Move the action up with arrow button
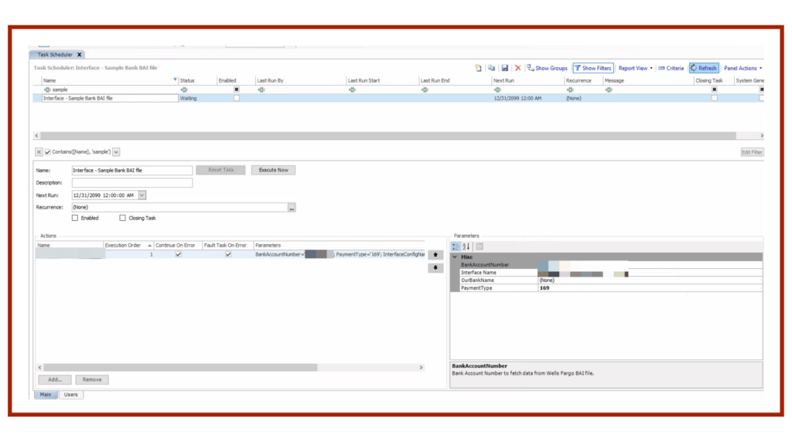This screenshot has width=792, height=445. click(x=435, y=254)
